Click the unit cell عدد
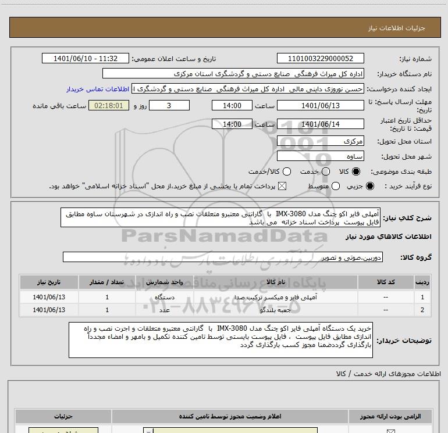The width and height of the screenshot is (448, 433). pos(165,310)
